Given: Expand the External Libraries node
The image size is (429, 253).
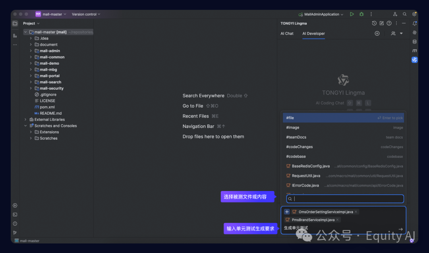Looking at the screenshot, I should coord(25,120).
